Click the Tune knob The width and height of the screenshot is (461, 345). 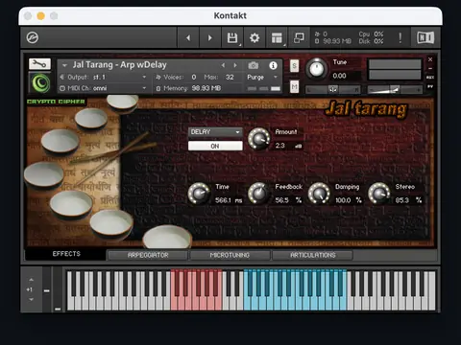(x=316, y=69)
